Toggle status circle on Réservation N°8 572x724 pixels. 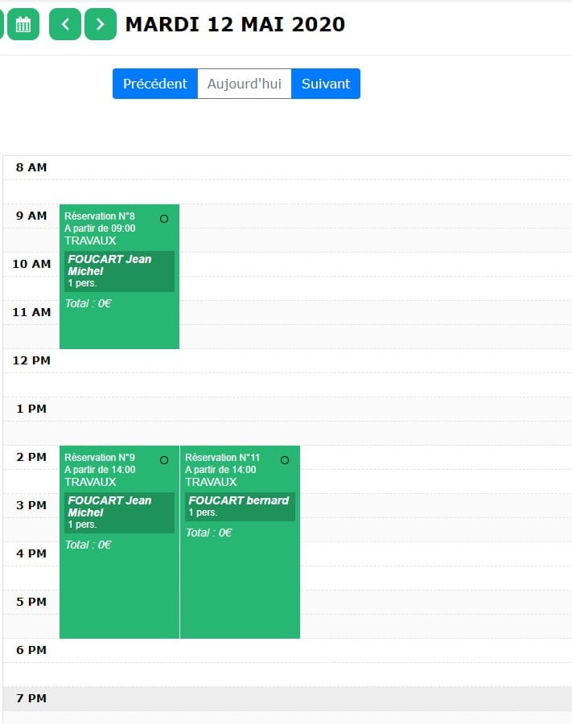(164, 219)
